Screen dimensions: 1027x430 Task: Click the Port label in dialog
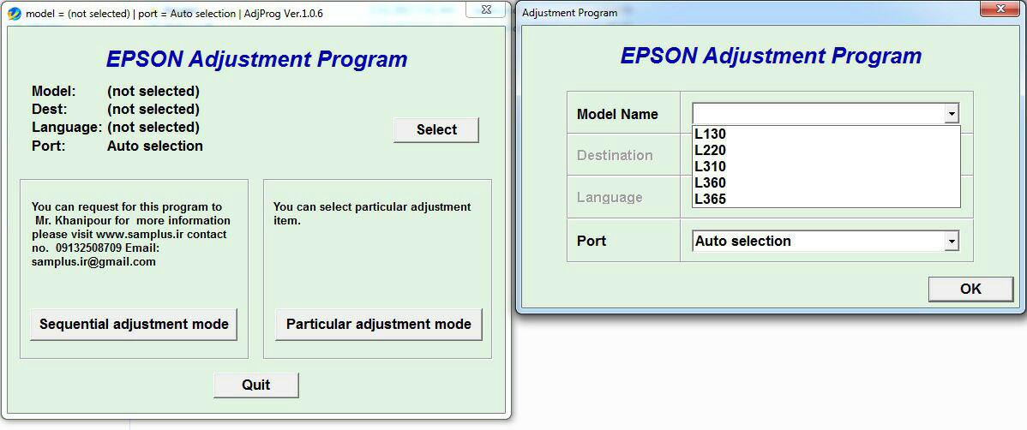coord(592,241)
